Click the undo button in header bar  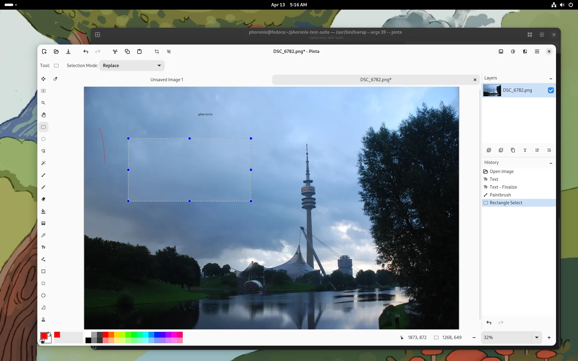(86, 51)
